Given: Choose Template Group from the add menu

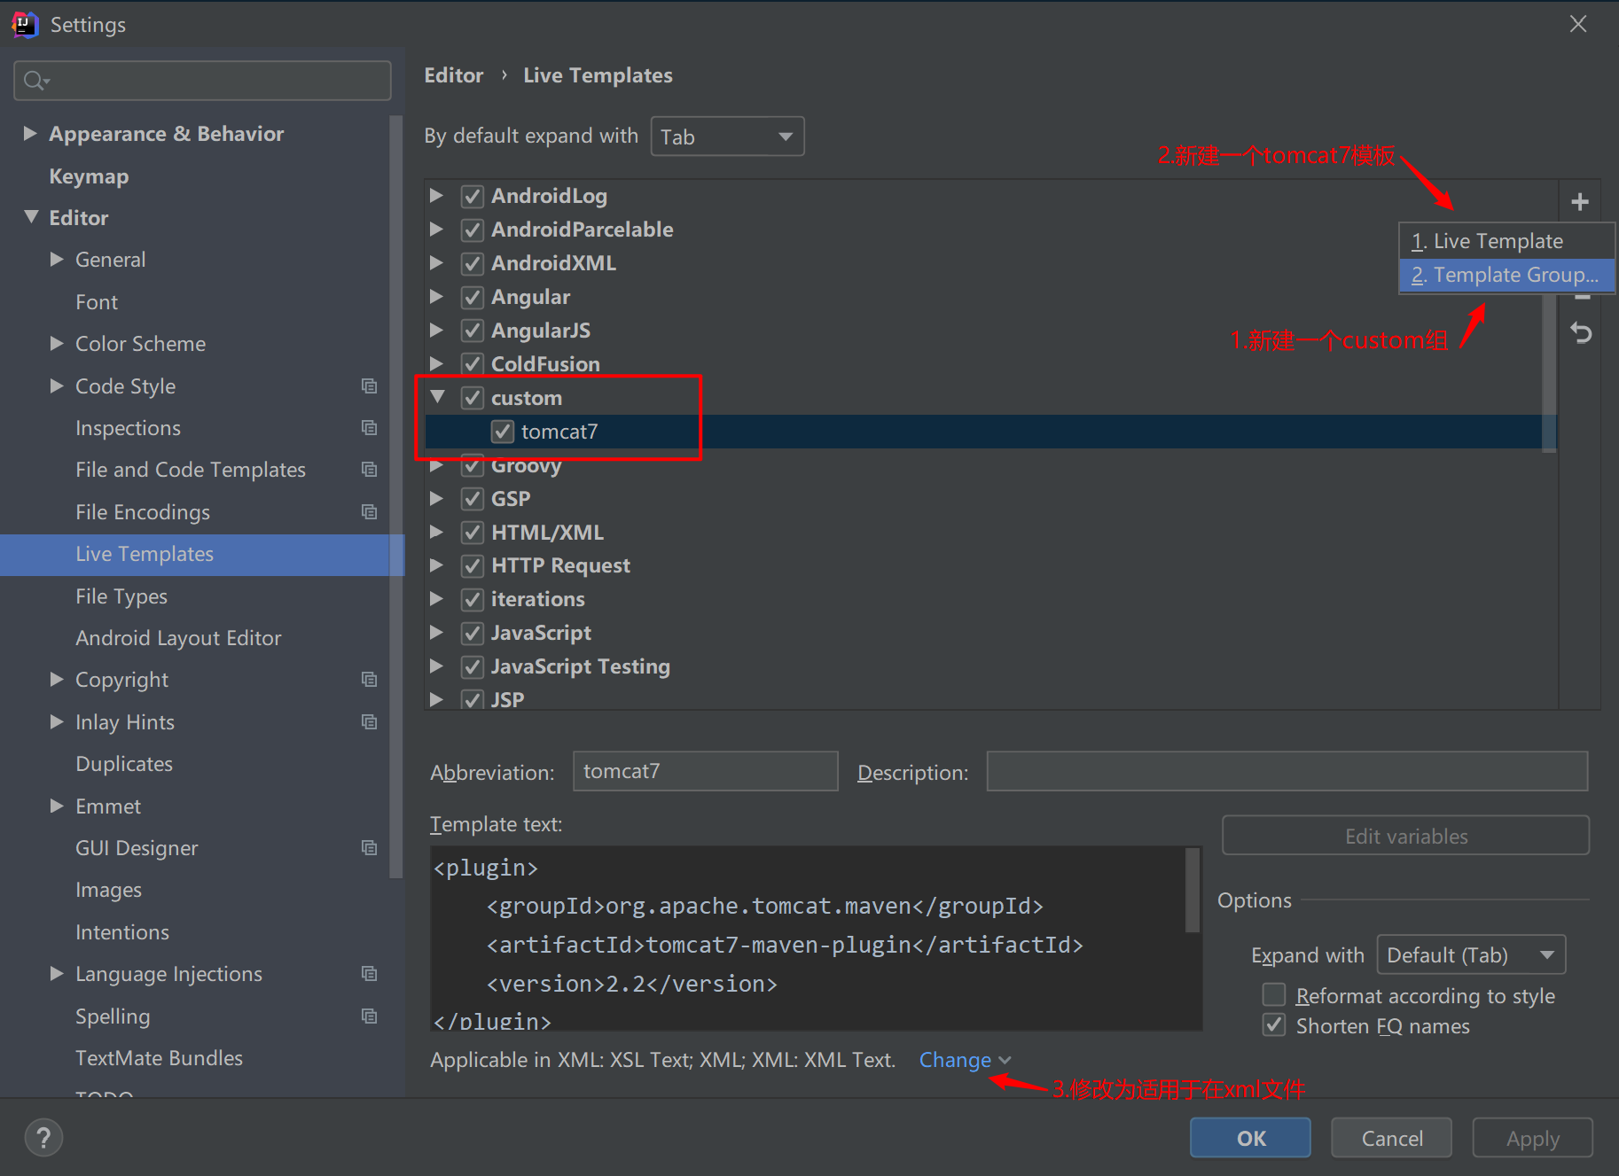Looking at the screenshot, I should (1506, 275).
